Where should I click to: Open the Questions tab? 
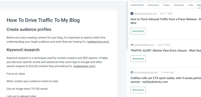click(x=179, y=5)
